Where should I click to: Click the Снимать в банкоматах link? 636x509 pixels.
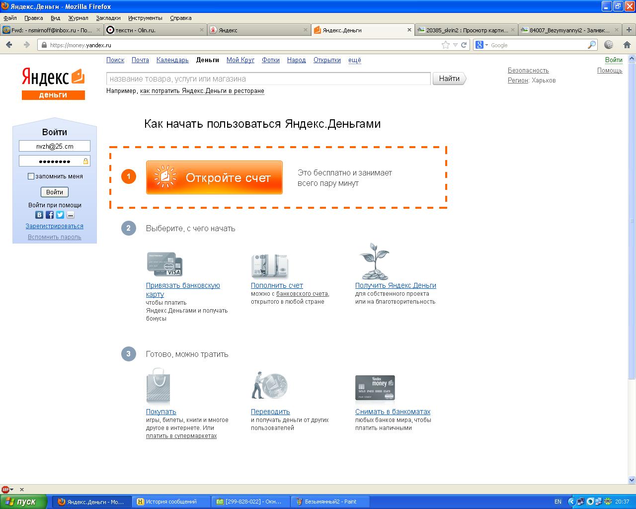click(393, 412)
